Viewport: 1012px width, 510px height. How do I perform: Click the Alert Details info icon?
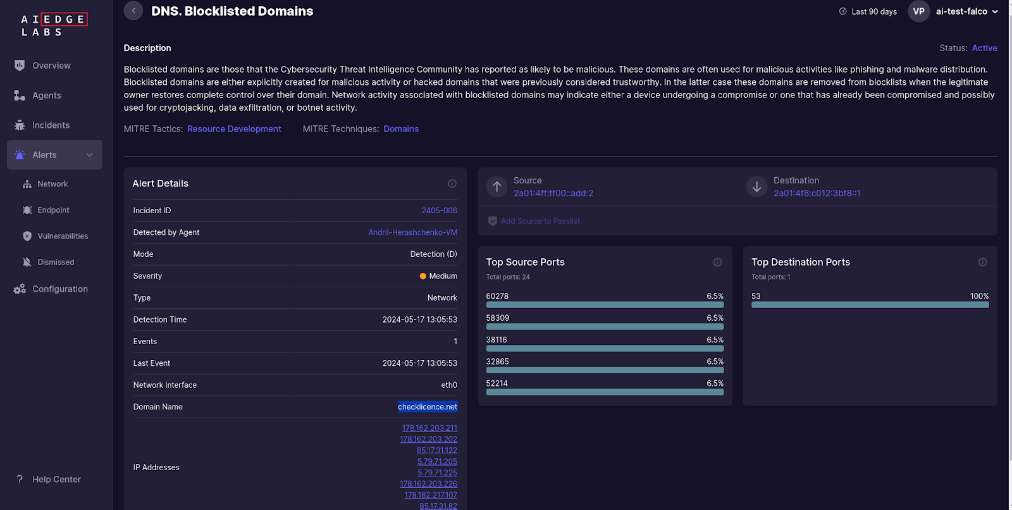coord(452,183)
